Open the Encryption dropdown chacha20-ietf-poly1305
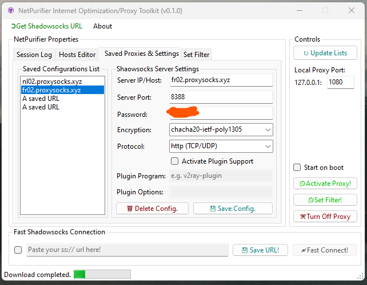 221,129
